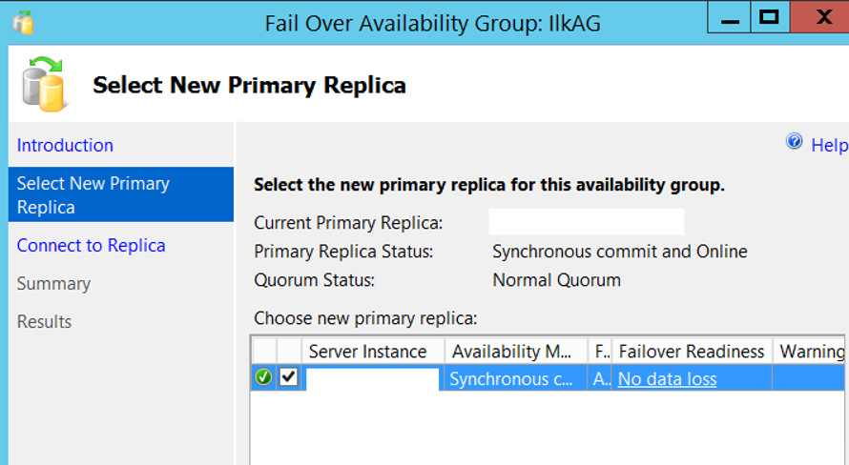The width and height of the screenshot is (849, 465).
Task: Click the Failover Readiness column header
Action: click(x=692, y=352)
